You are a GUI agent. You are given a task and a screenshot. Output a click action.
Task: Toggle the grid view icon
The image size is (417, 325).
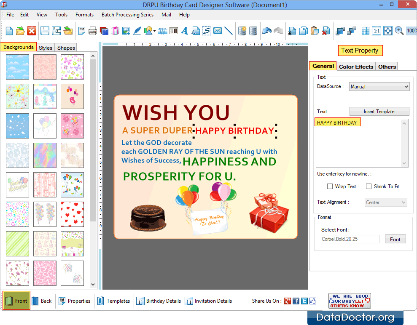click(x=366, y=31)
